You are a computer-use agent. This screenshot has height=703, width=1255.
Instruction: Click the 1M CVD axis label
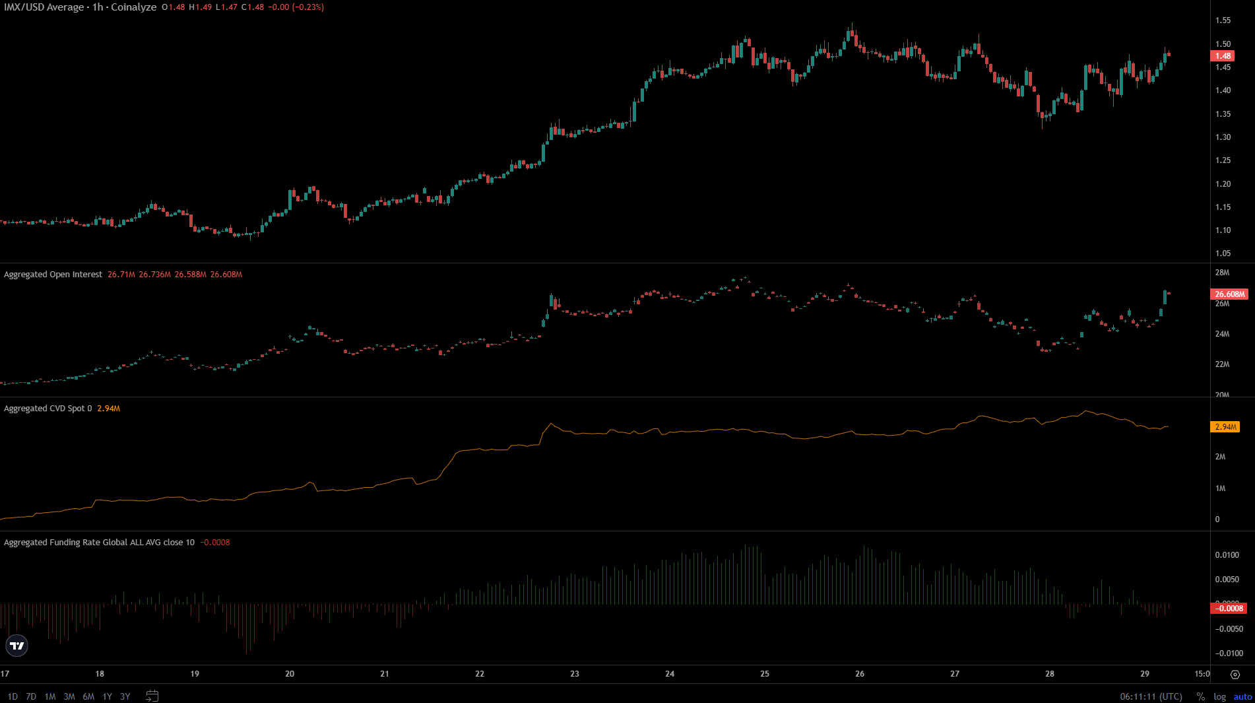(x=1220, y=488)
